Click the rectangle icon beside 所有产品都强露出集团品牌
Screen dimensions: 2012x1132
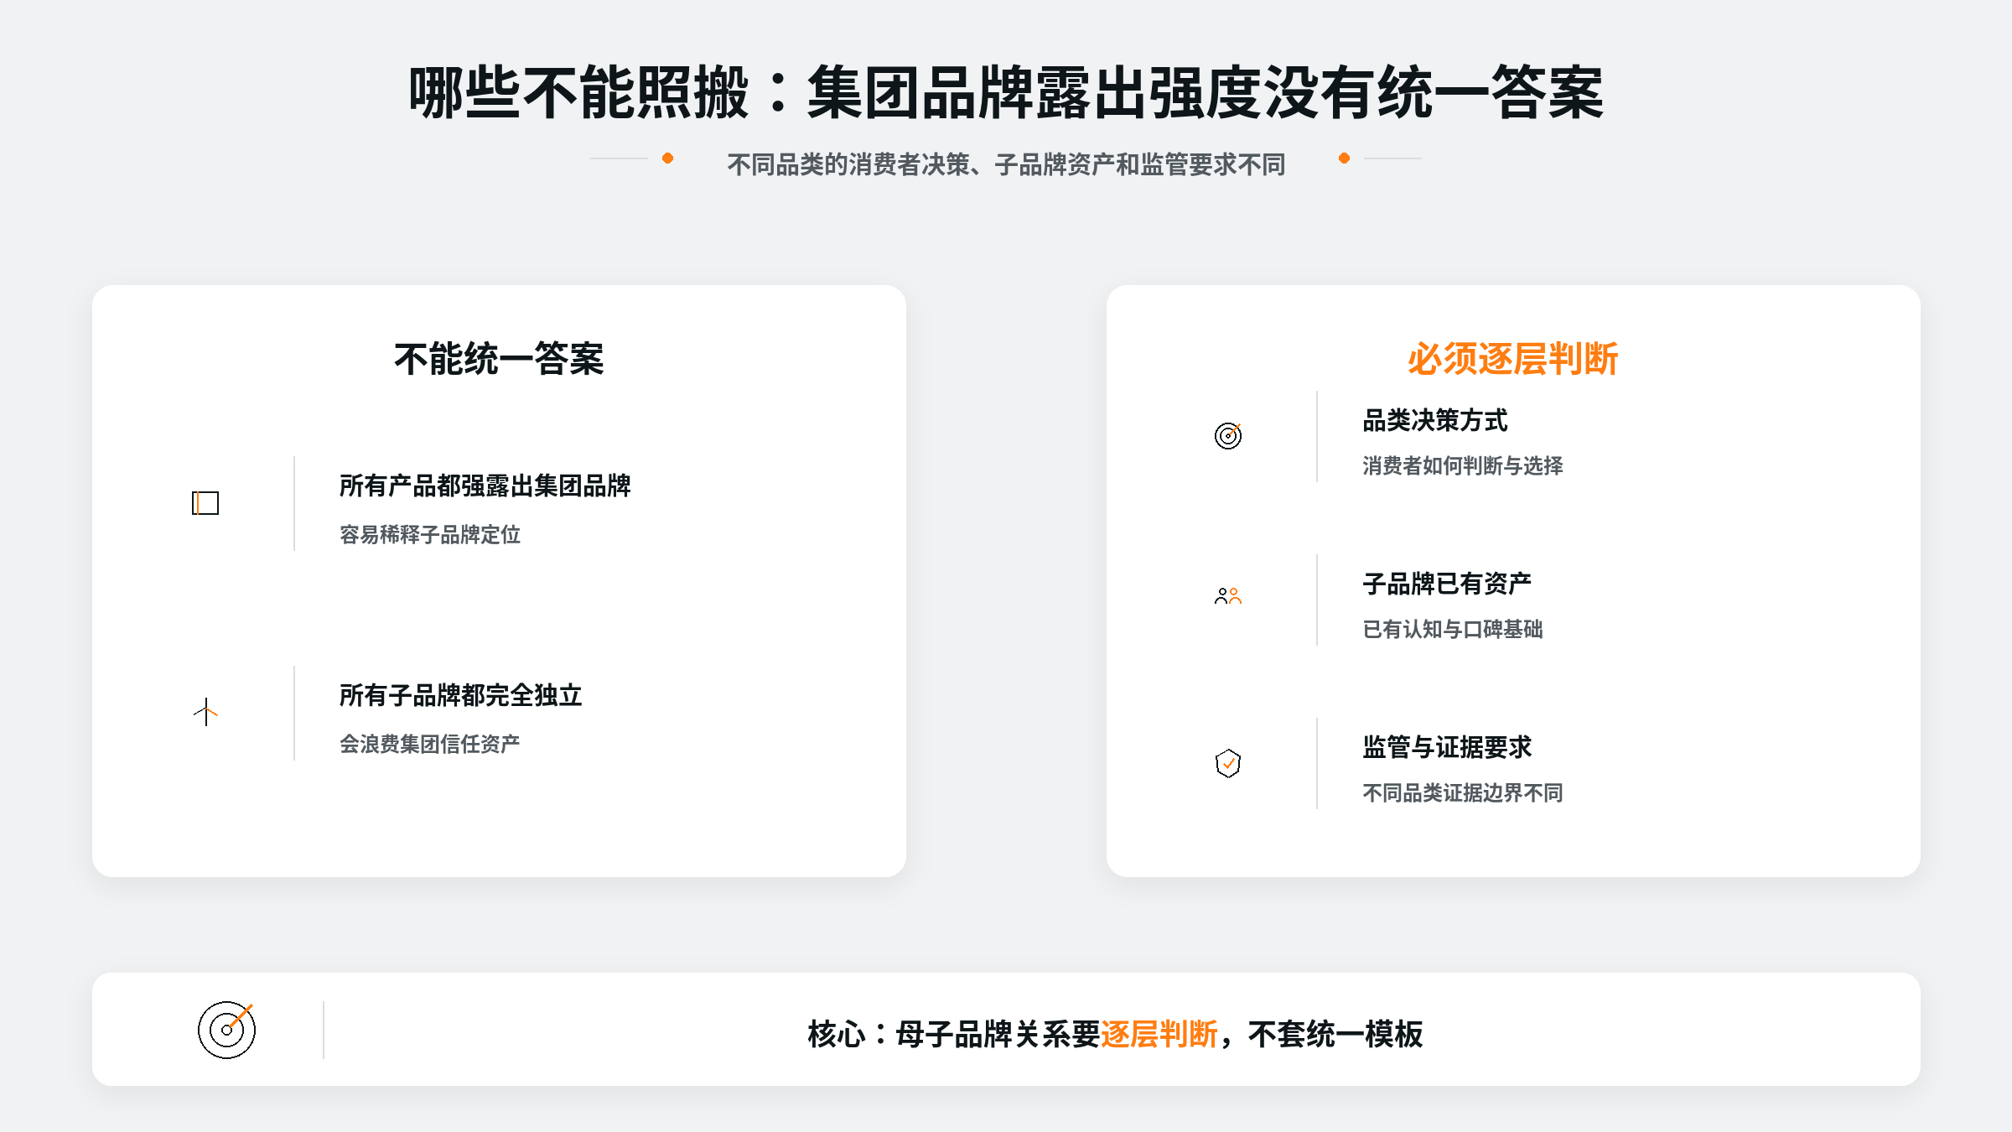(x=205, y=503)
